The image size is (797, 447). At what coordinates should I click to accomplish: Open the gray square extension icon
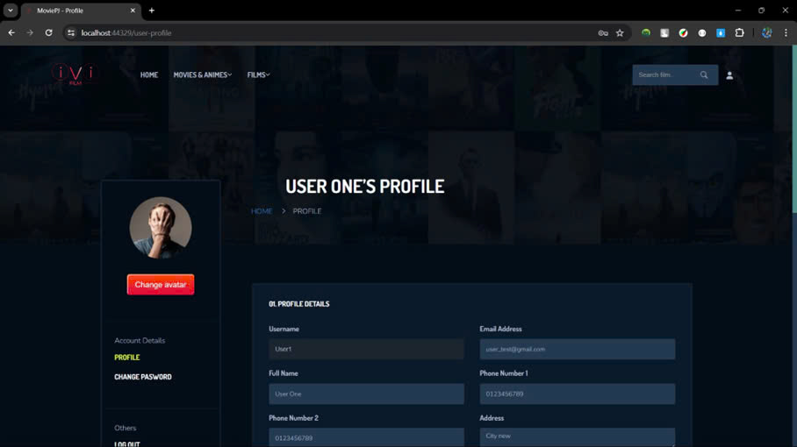point(664,33)
